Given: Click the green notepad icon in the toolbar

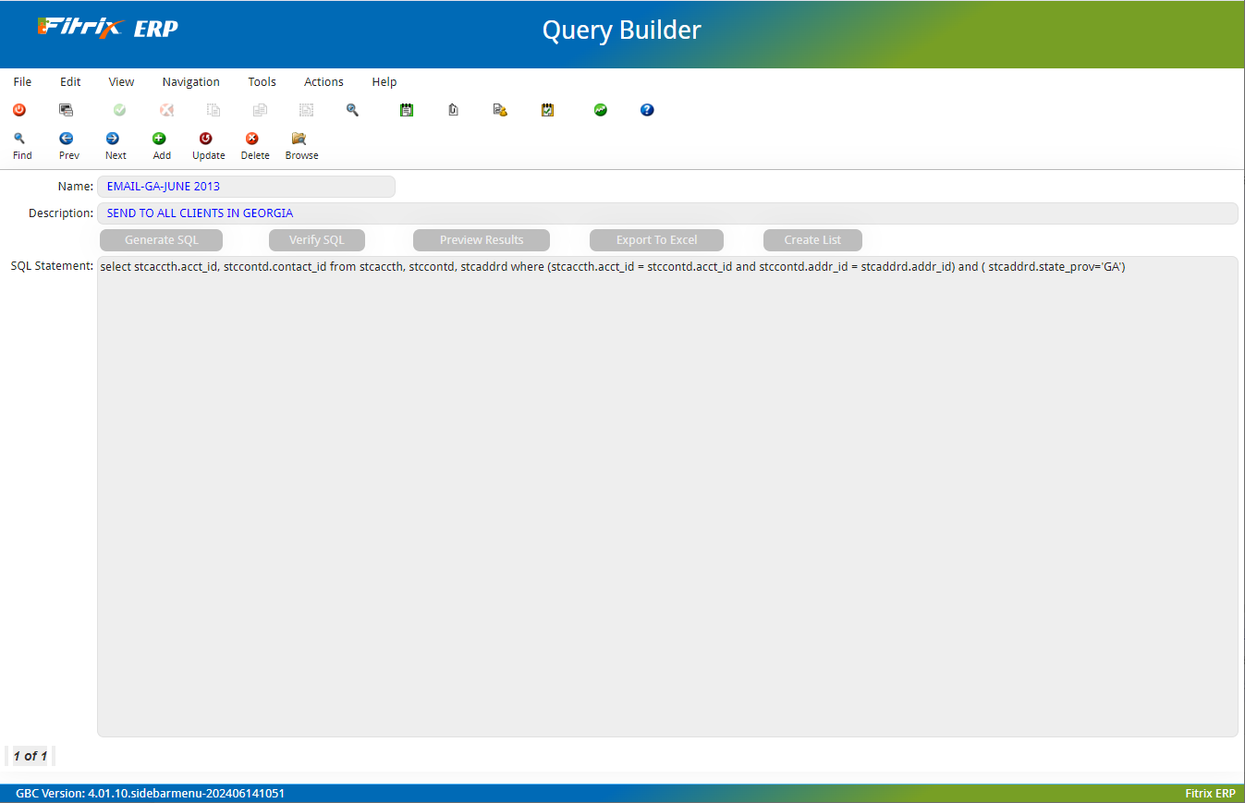Looking at the screenshot, I should point(407,110).
